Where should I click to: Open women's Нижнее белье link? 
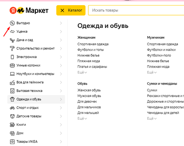(x=88, y=56)
